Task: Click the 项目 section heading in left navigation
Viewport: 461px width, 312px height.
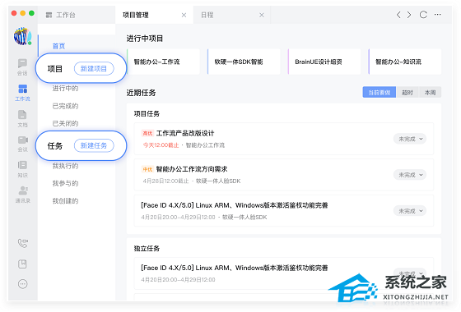Action: 55,69
